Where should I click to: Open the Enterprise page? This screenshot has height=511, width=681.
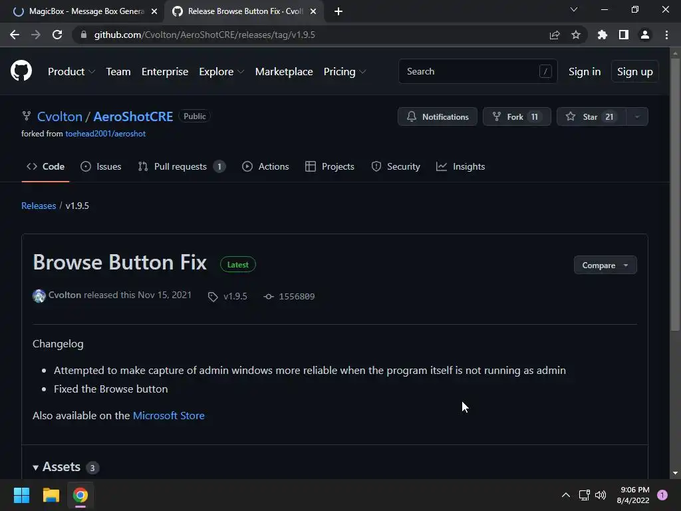[x=165, y=72]
